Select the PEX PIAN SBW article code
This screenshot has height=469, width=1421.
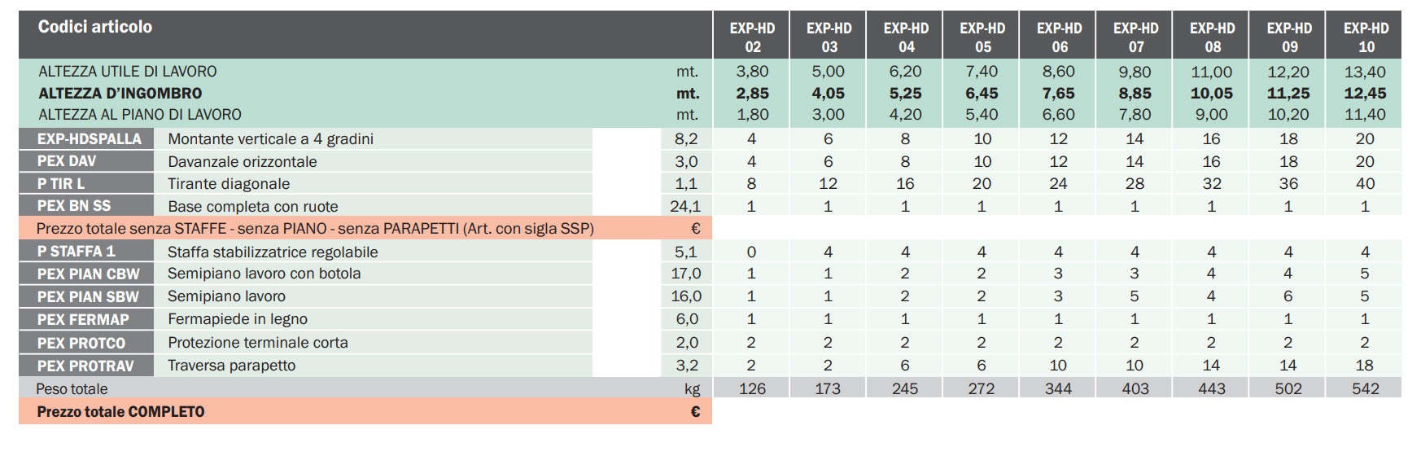click(88, 297)
